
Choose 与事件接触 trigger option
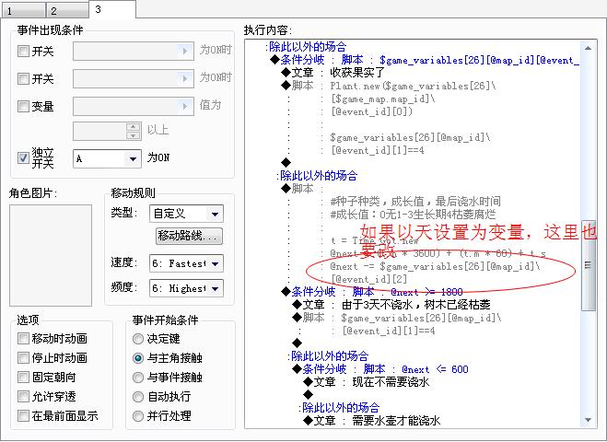point(138,378)
